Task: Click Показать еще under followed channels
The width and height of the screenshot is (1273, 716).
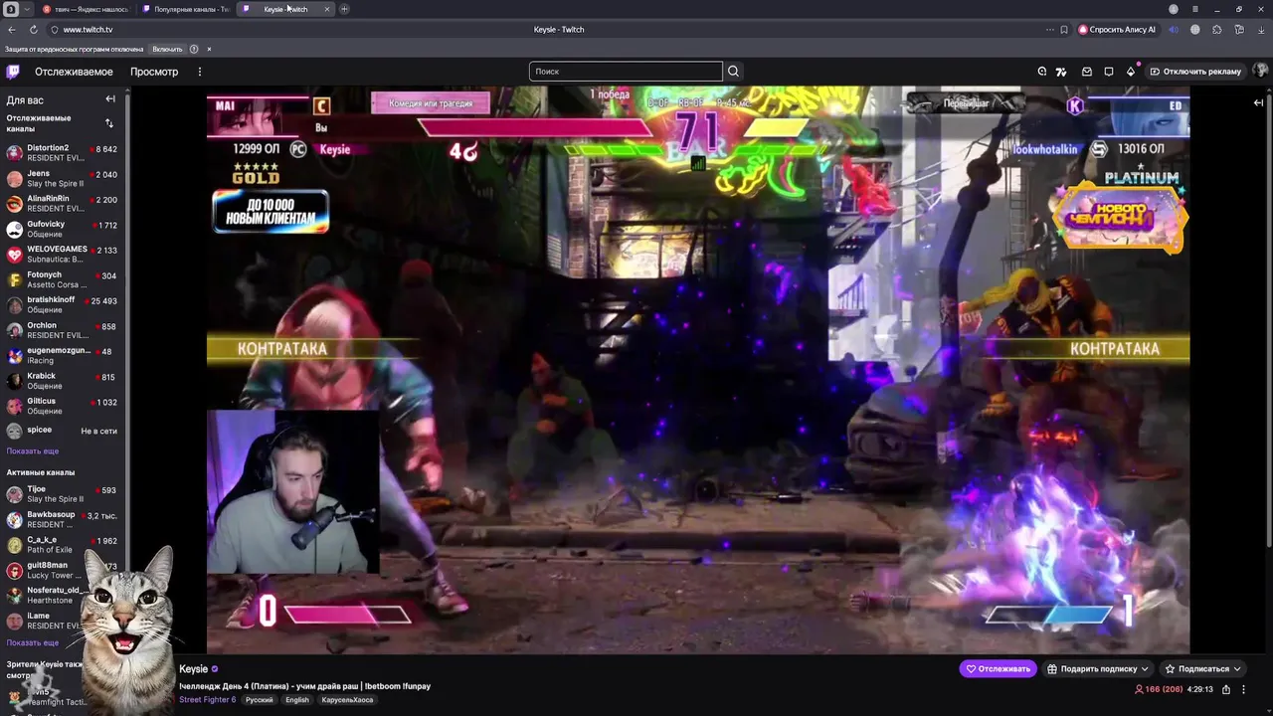Action: [33, 450]
